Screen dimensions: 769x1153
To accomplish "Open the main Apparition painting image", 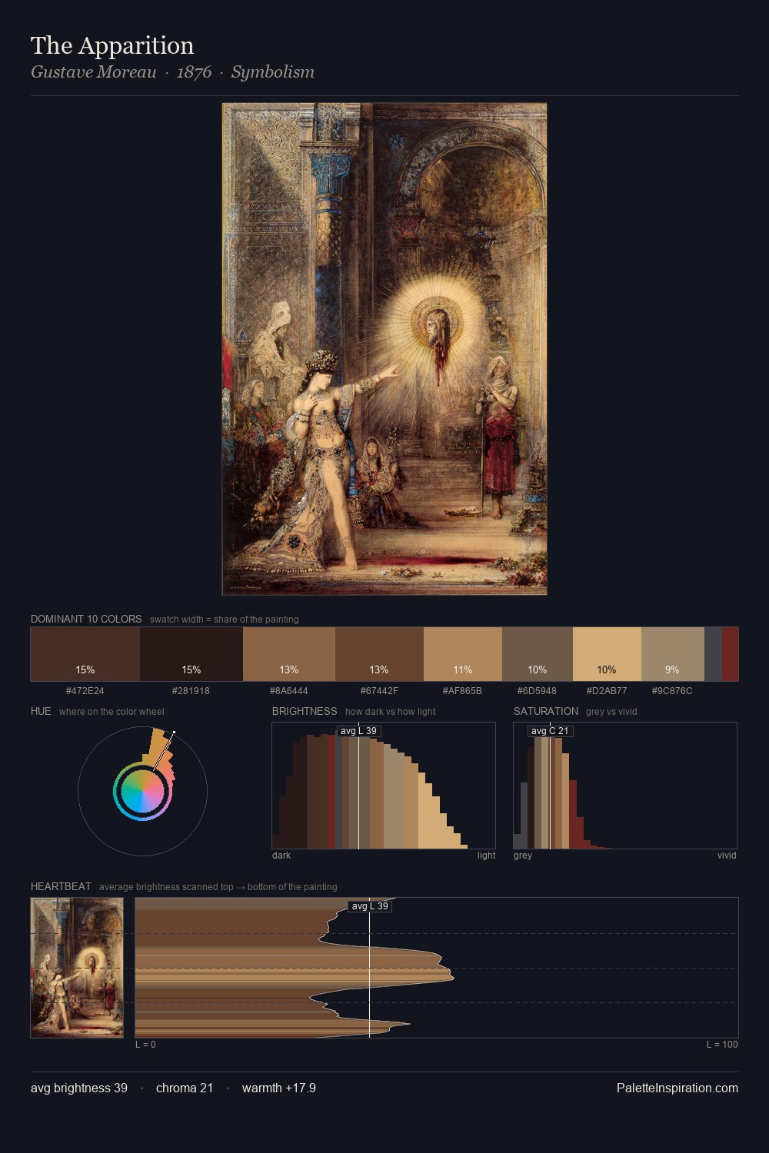I will pos(384,349).
